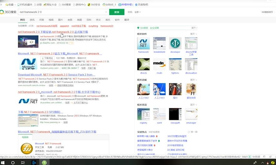Switch to the 视频 search tab

coord(51,20)
